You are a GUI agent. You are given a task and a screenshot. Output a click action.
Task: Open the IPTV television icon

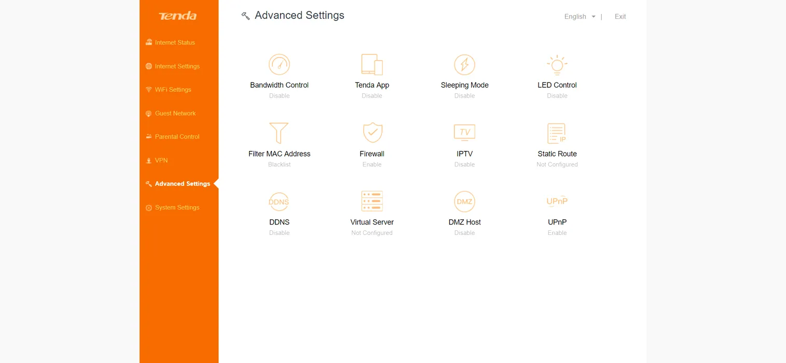[464, 133]
